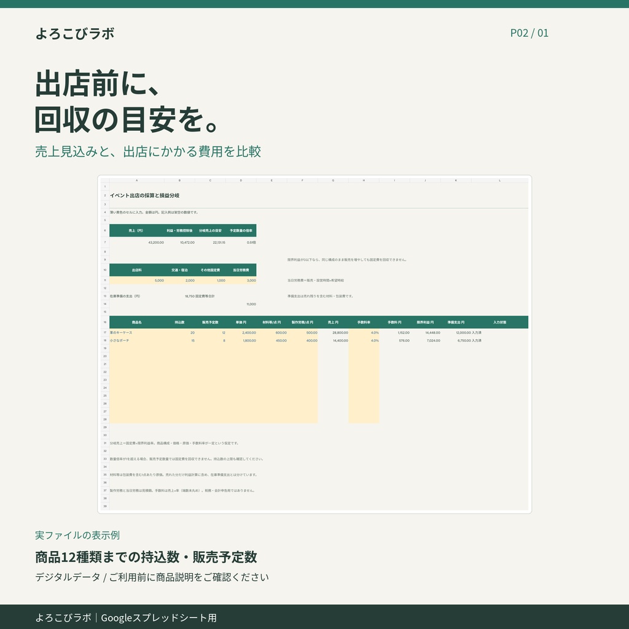Click the product name 小さなポーチ

[120, 340]
